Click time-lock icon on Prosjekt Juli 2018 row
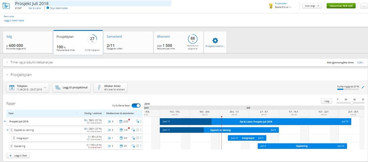This screenshot has width=368, height=162. click(x=137, y=122)
